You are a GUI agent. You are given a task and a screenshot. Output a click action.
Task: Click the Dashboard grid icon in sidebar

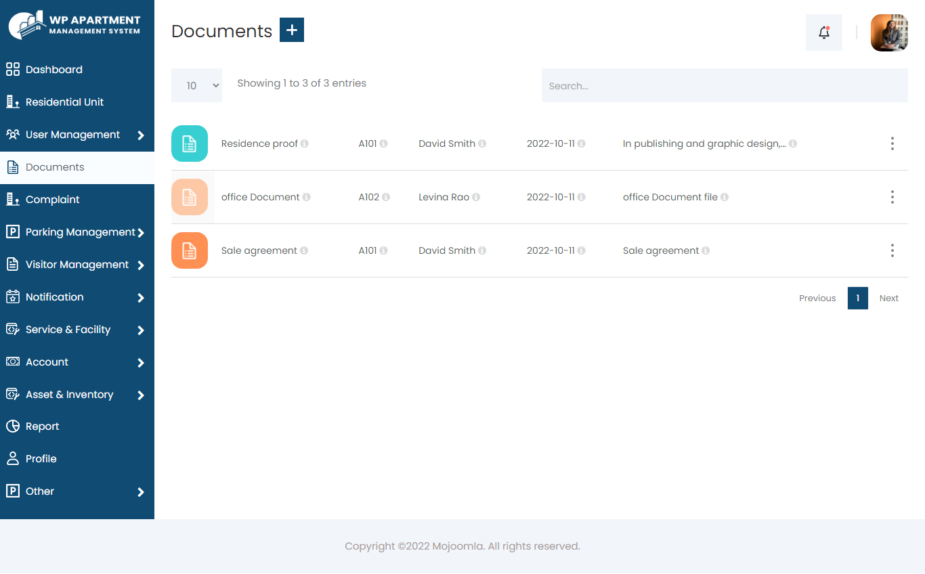[13, 69]
